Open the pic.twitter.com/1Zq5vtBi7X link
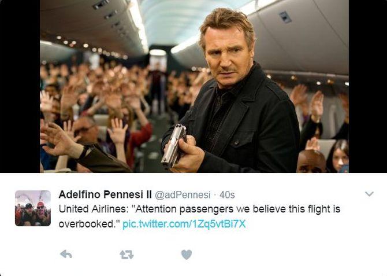387x276 pixels. coord(184,224)
